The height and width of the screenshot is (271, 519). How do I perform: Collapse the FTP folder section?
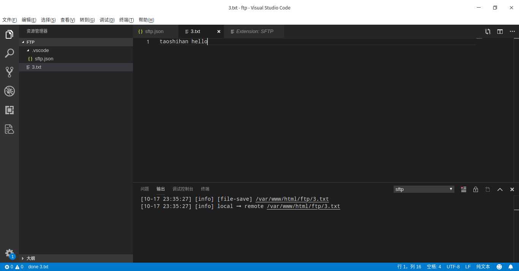(76, 42)
